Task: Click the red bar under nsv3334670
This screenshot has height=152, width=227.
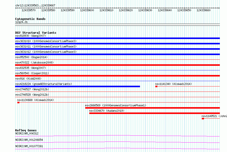Action: pos(155,113)
